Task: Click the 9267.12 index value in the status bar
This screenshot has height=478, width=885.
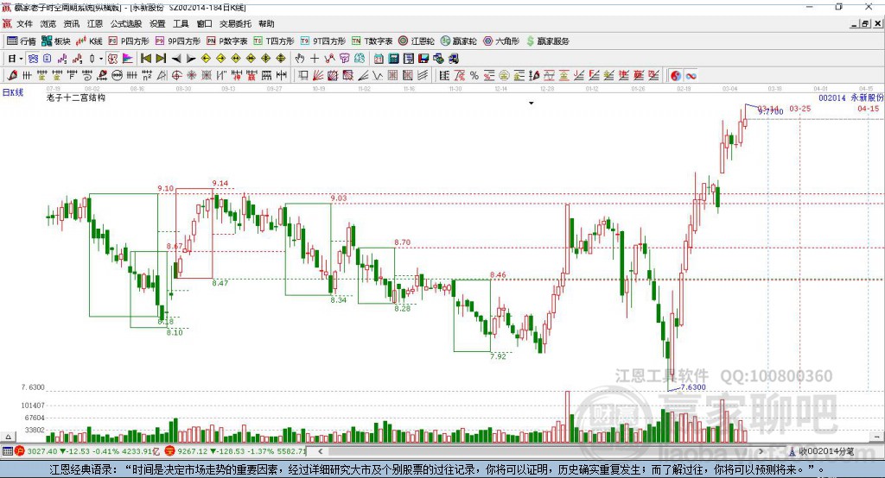Action: [193, 451]
